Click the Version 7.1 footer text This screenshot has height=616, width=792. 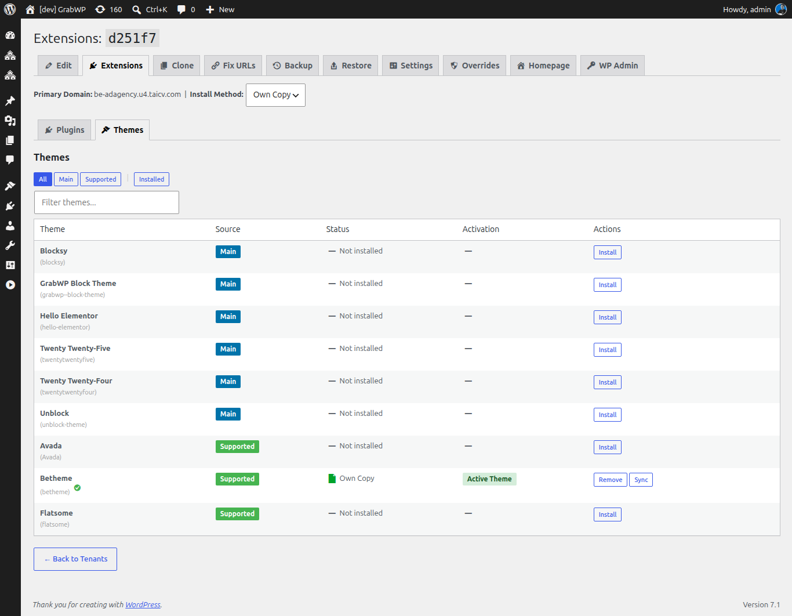coord(761,604)
